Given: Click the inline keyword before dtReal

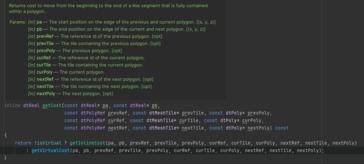Looking at the screenshot, I should pyautogui.click(x=12, y=106).
